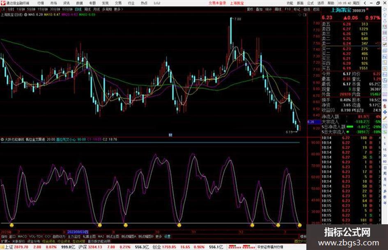
Task: Select the 月线 monthly period
Action: (x=96, y=9)
